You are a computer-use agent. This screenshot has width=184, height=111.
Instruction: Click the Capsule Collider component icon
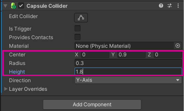pos(13,6)
